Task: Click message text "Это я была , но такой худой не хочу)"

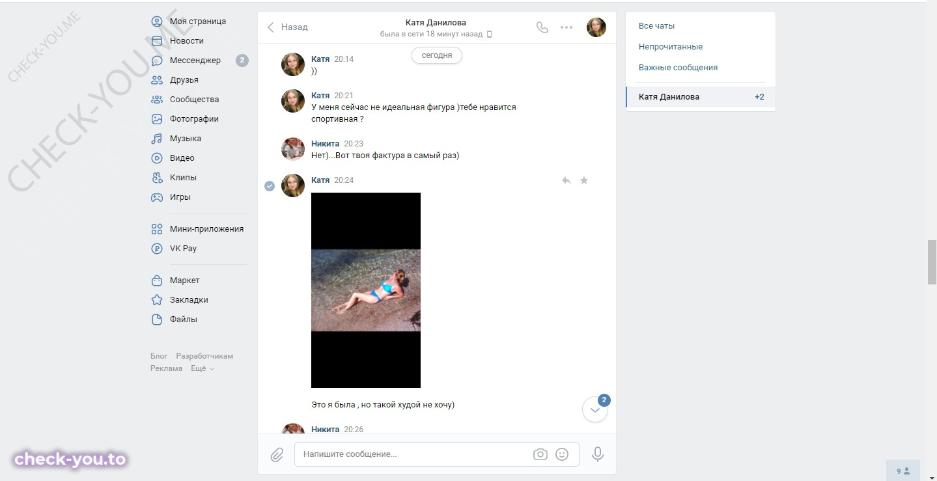Action: tap(383, 405)
